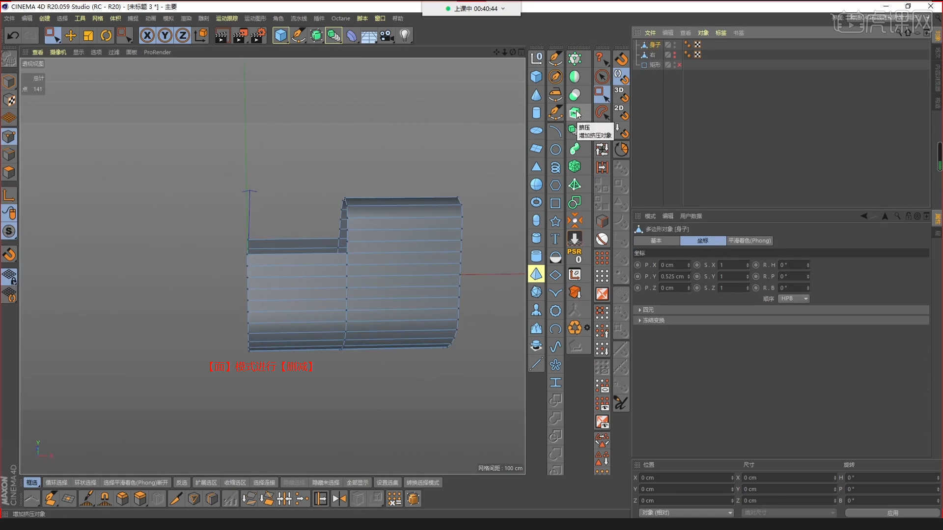The height and width of the screenshot is (530, 943).
Task: Expand the 四元 section
Action: pyautogui.click(x=781, y=310)
